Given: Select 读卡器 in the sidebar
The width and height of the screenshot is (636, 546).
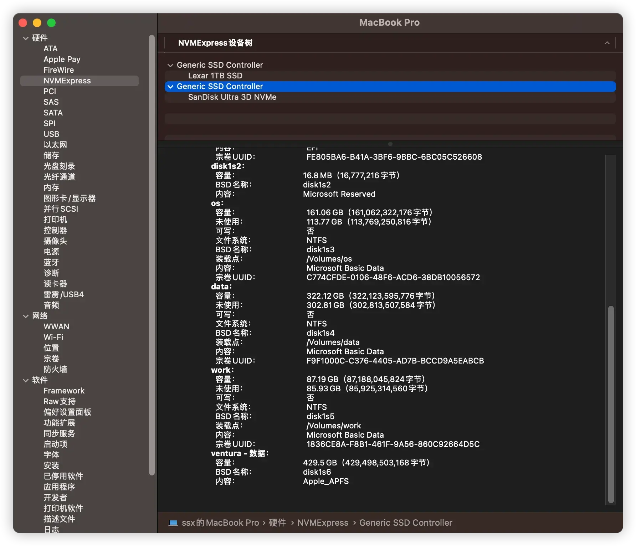Looking at the screenshot, I should (55, 284).
